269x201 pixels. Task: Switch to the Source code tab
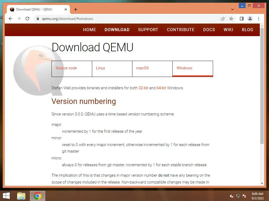72,69
